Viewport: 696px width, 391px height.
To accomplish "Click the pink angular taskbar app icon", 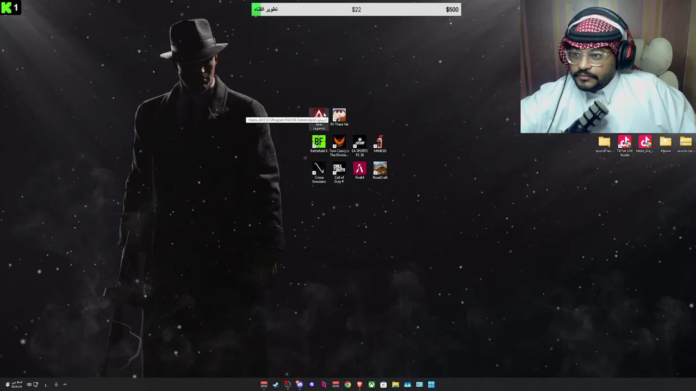I will click(x=324, y=384).
